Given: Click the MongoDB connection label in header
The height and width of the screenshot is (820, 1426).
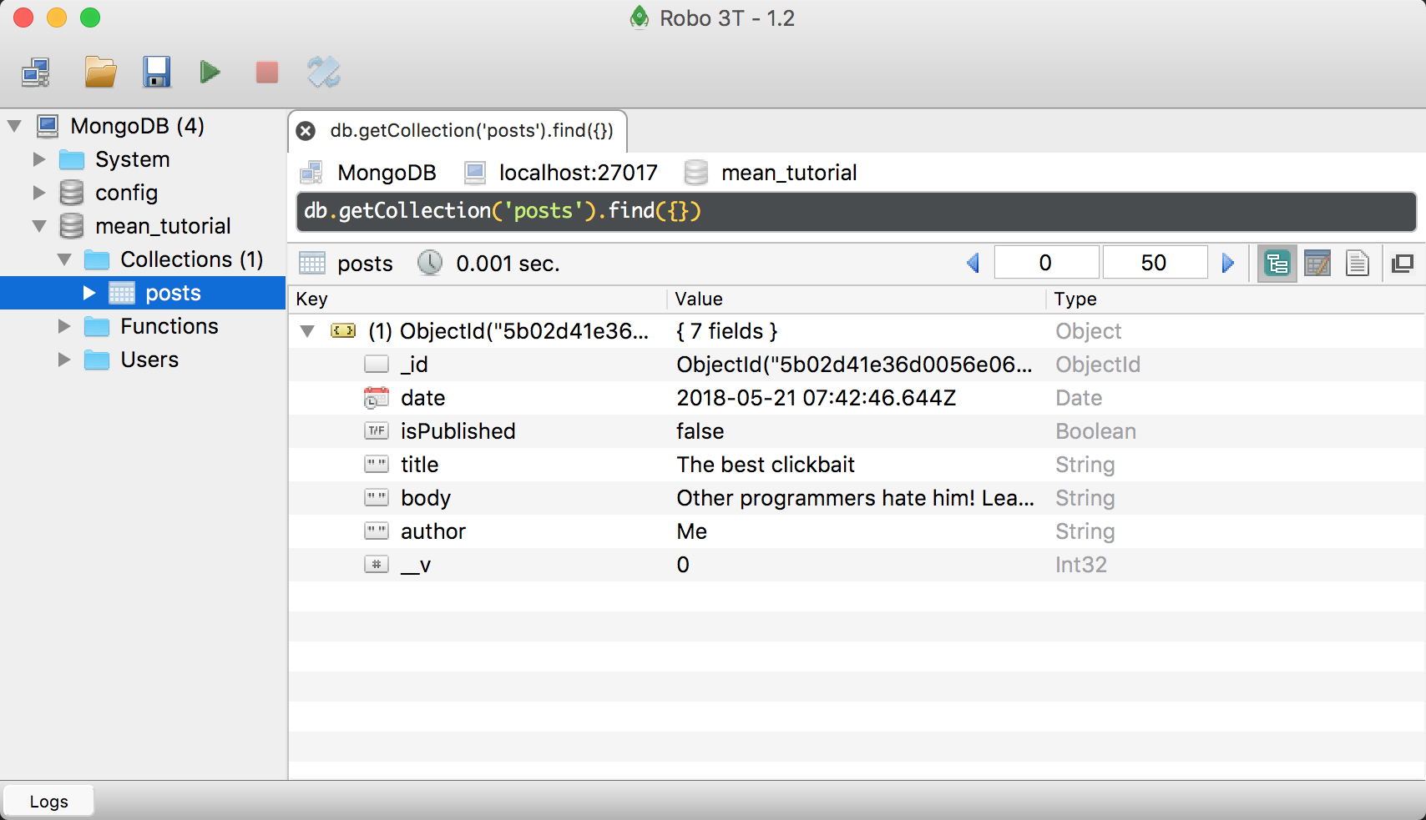Looking at the screenshot, I should coord(387,173).
